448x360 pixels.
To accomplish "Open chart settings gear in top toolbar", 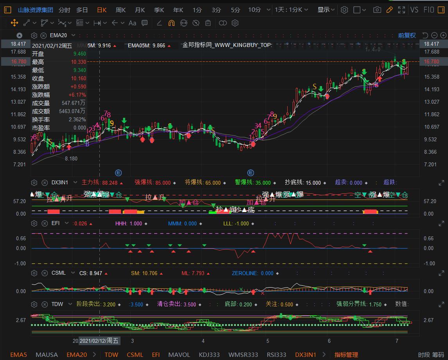I will (x=344, y=10).
